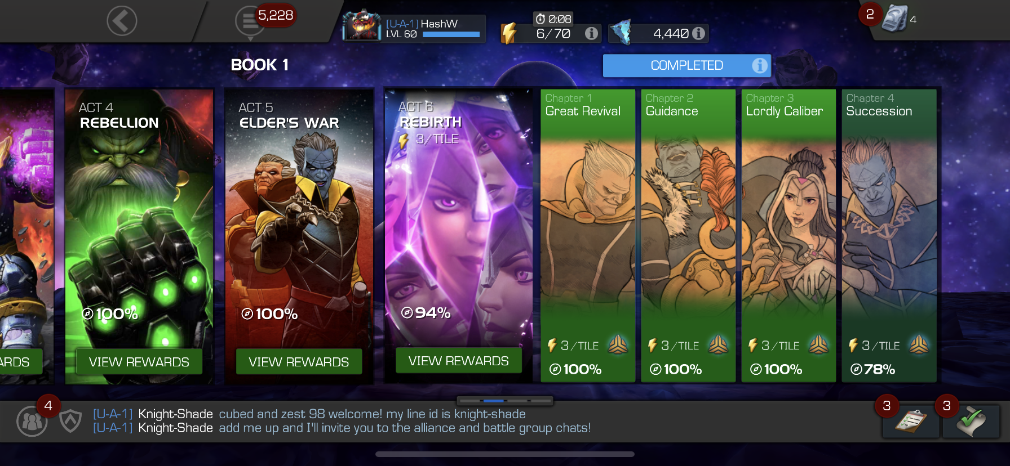1010x466 pixels.
Task: Select Chapter 2 Guidance card
Action: pos(688,236)
